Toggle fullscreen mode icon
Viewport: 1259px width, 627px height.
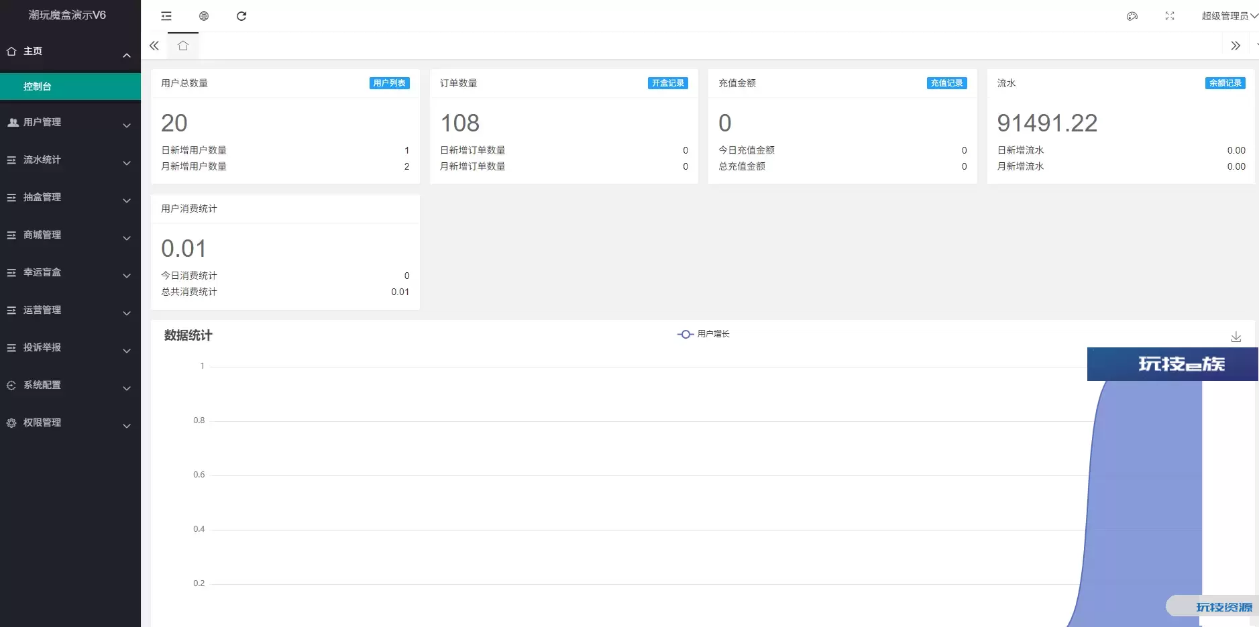[x=1170, y=16]
